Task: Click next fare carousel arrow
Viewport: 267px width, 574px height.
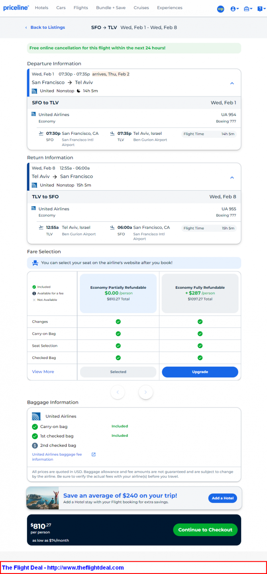Action: pos(145,392)
